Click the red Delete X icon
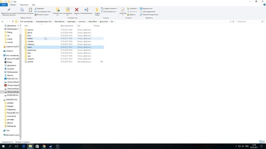Image resolution: width=266 pixels, height=149 pixels. [x=76, y=10]
